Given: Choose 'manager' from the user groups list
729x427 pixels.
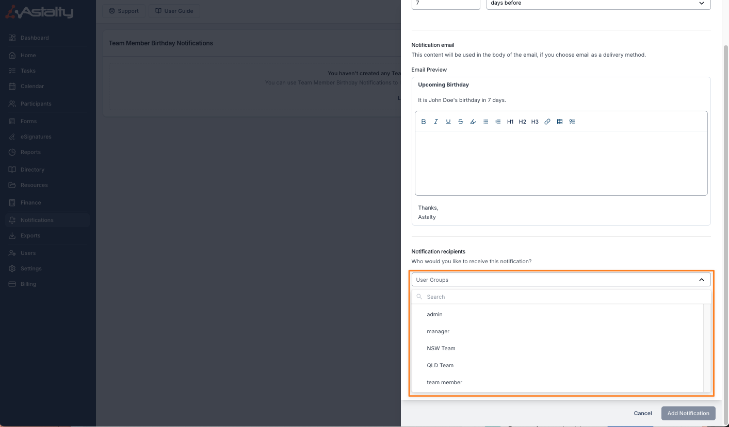Looking at the screenshot, I should (x=438, y=331).
